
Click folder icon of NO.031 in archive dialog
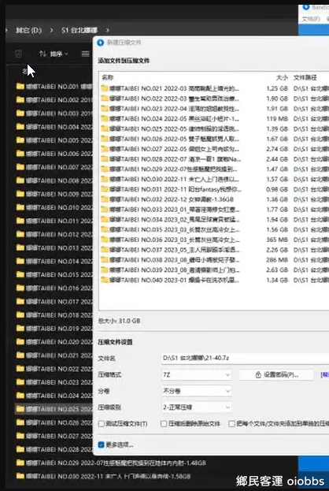[105, 189]
